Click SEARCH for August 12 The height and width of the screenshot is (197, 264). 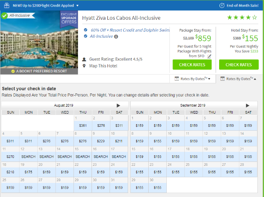tap(28, 157)
